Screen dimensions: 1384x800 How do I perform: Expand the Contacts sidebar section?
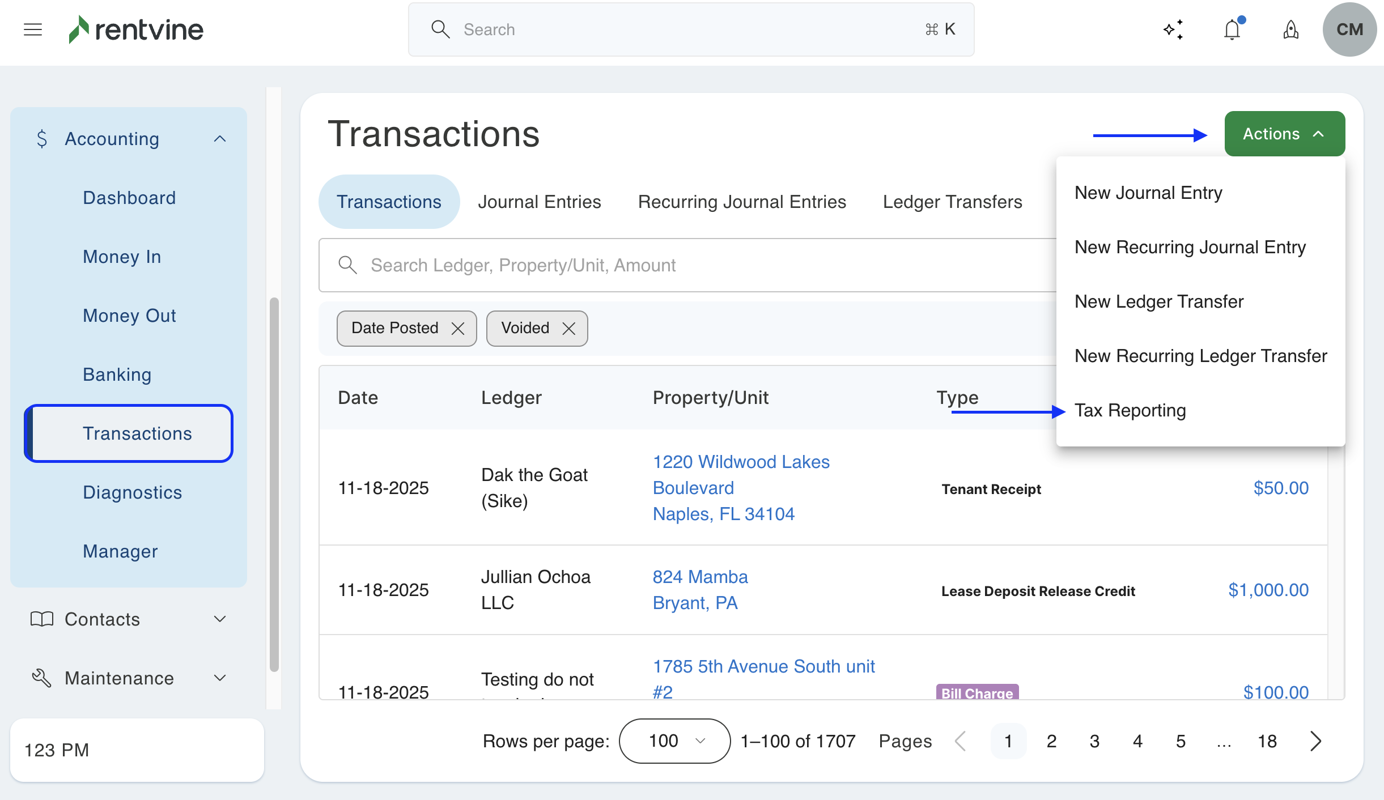click(x=220, y=619)
